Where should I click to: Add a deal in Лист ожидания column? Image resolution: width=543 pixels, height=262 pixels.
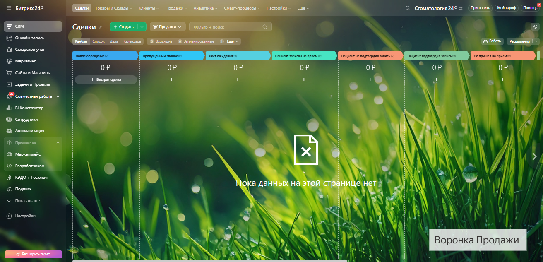pos(238,79)
